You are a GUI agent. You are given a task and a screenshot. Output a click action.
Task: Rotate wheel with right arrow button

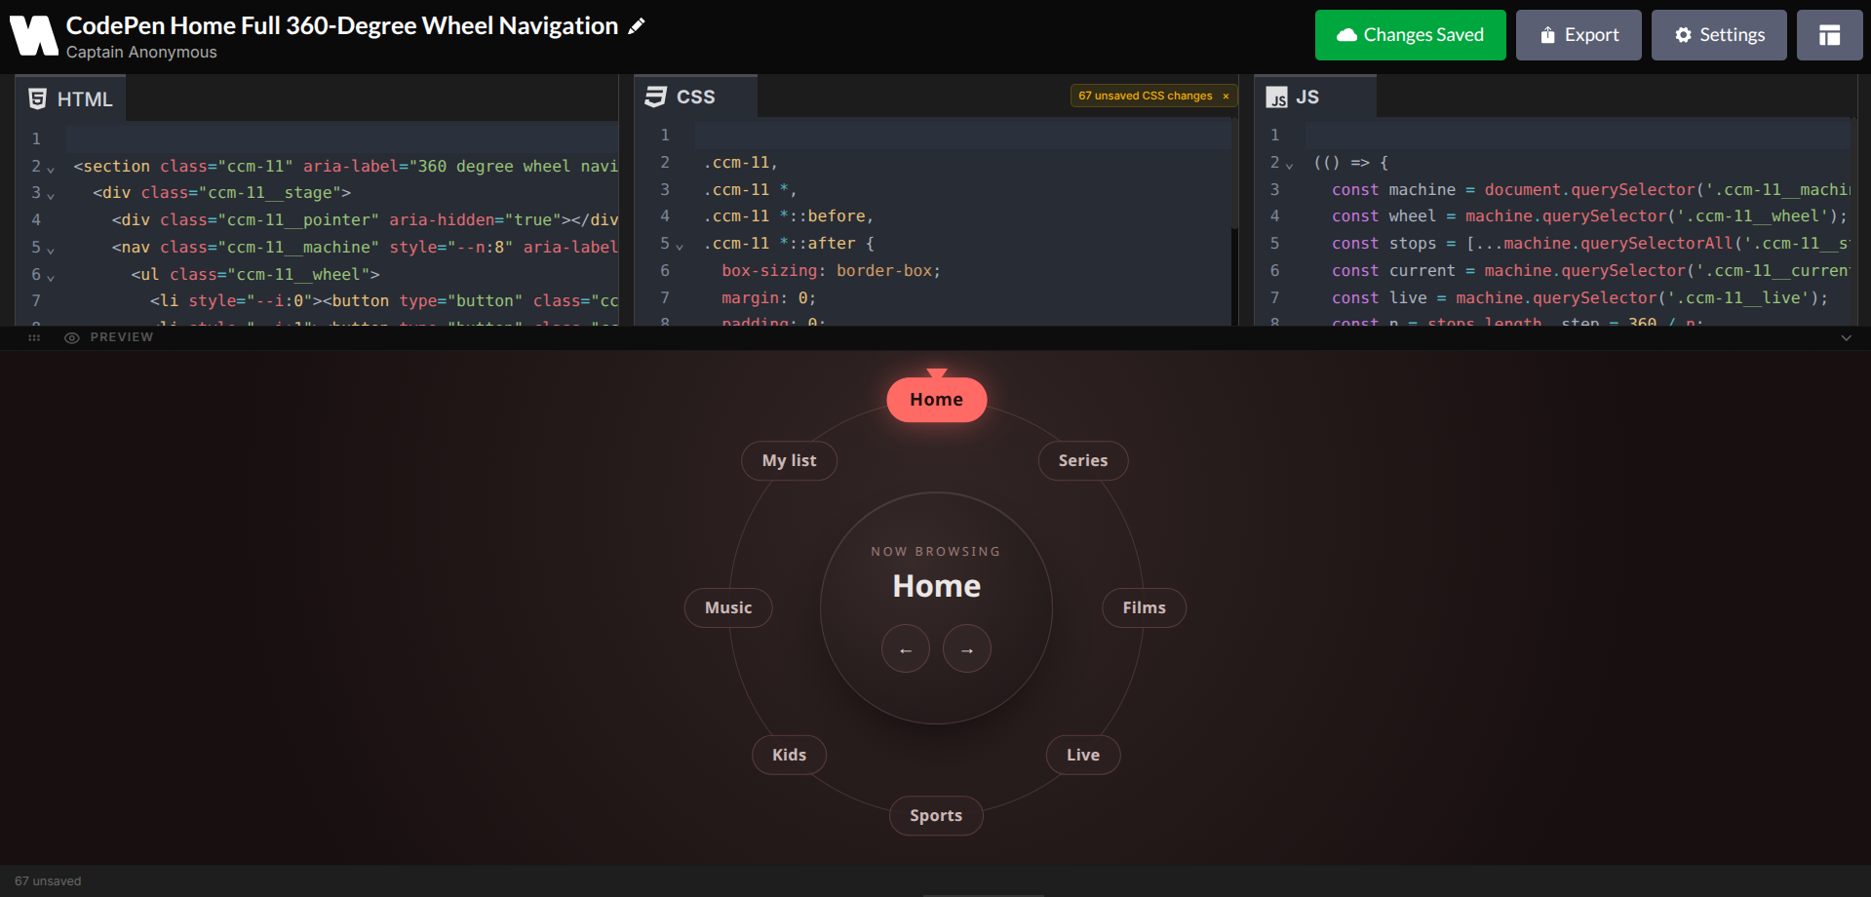click(967, 648)
